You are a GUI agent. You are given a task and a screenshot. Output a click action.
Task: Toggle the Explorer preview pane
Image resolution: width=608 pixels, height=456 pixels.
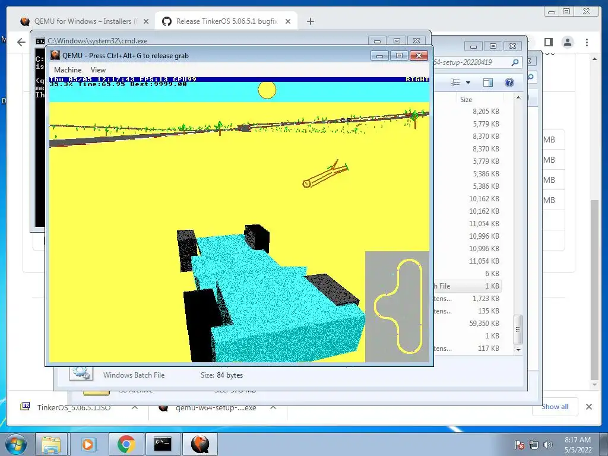point(488,82)
